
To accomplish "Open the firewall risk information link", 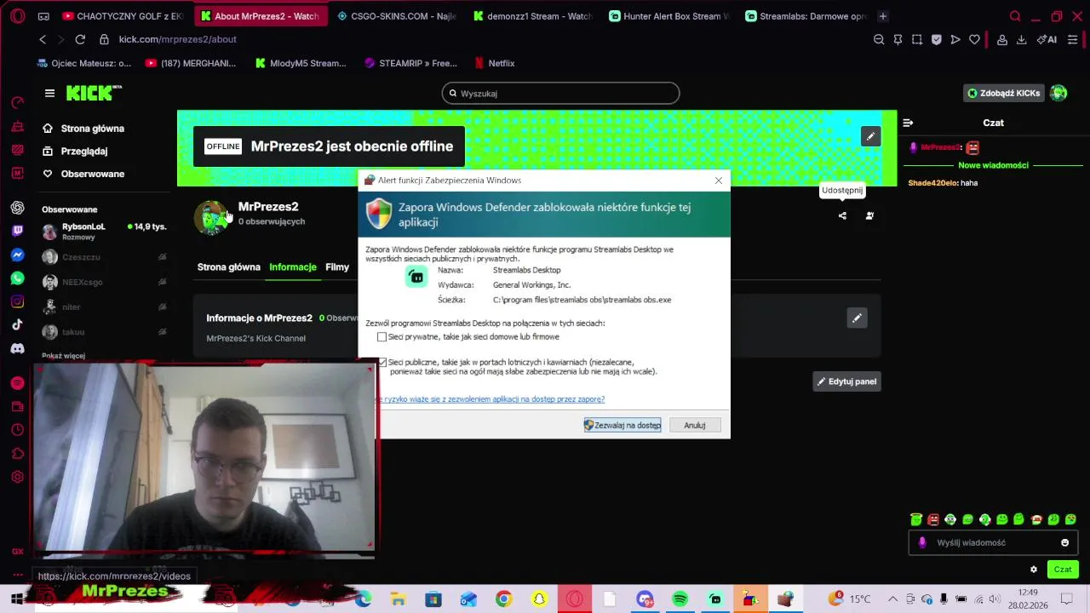I will pyautogui.click(x=491, y=399).
